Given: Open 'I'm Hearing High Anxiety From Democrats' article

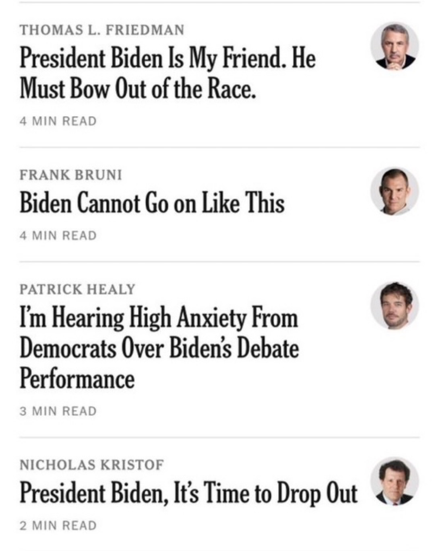Looking at the screenshot, I should [159, 348].
